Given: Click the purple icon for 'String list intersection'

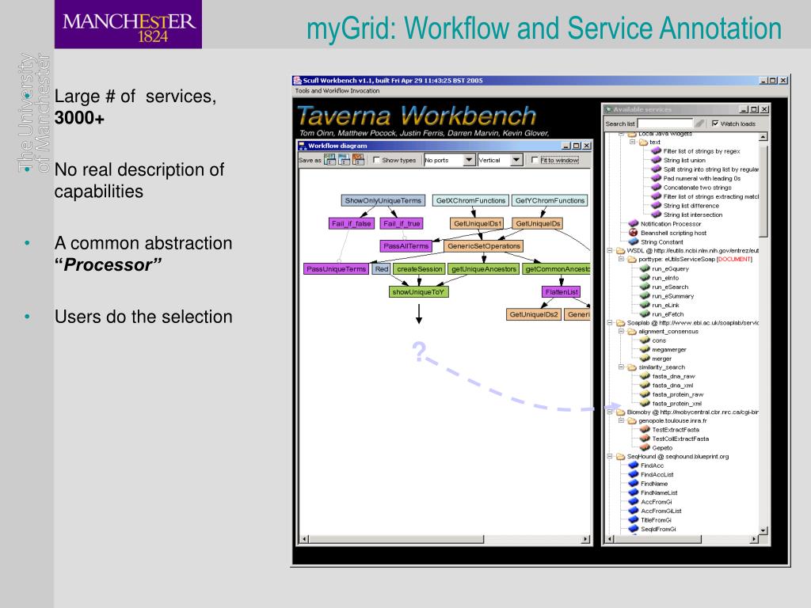Looking at the screenshot, I should point(656,214).
